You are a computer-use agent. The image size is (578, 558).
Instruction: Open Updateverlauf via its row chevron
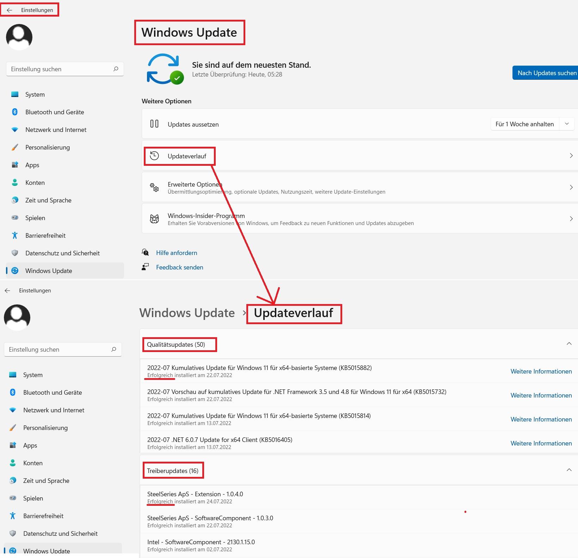(571, 156)
